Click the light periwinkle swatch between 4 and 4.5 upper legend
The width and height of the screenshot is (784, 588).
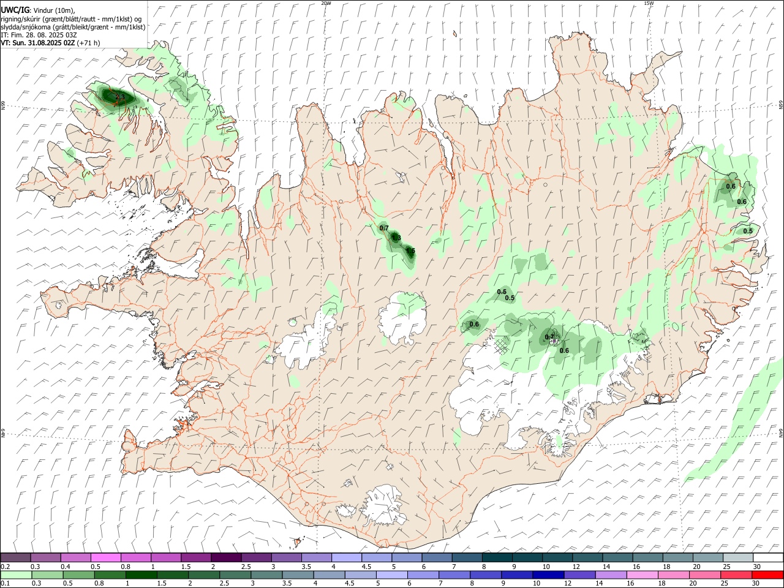click(347, 557)
